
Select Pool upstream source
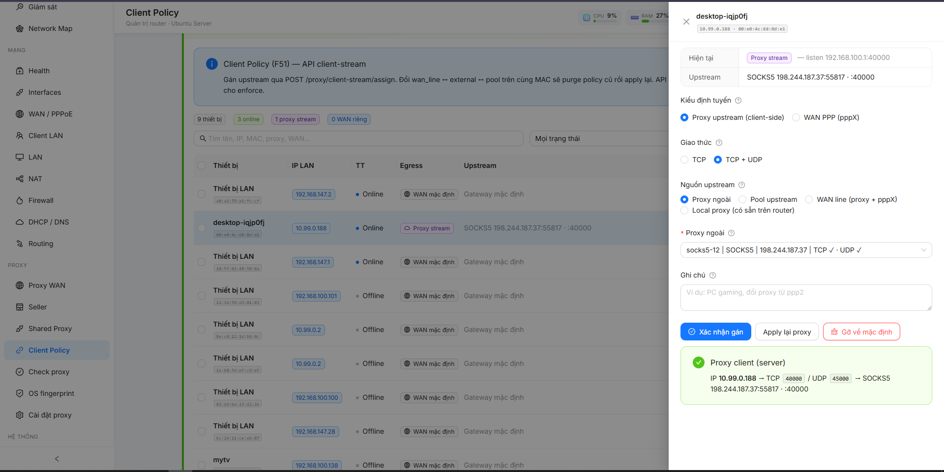(742, 199)
